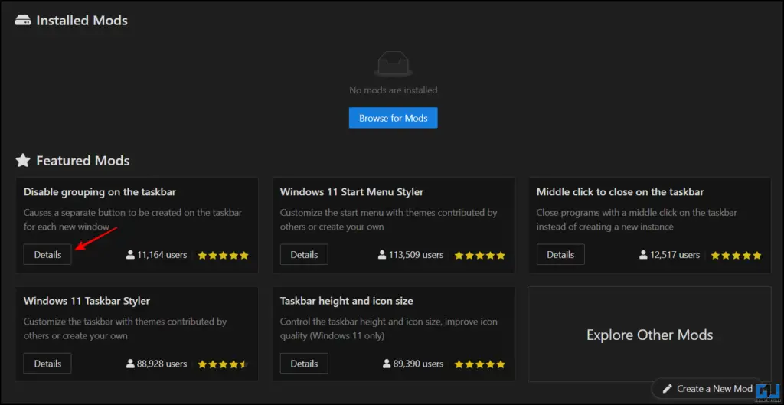Click the star rating of Windows 11 Taskbar Styler

[x=223, y=364]
